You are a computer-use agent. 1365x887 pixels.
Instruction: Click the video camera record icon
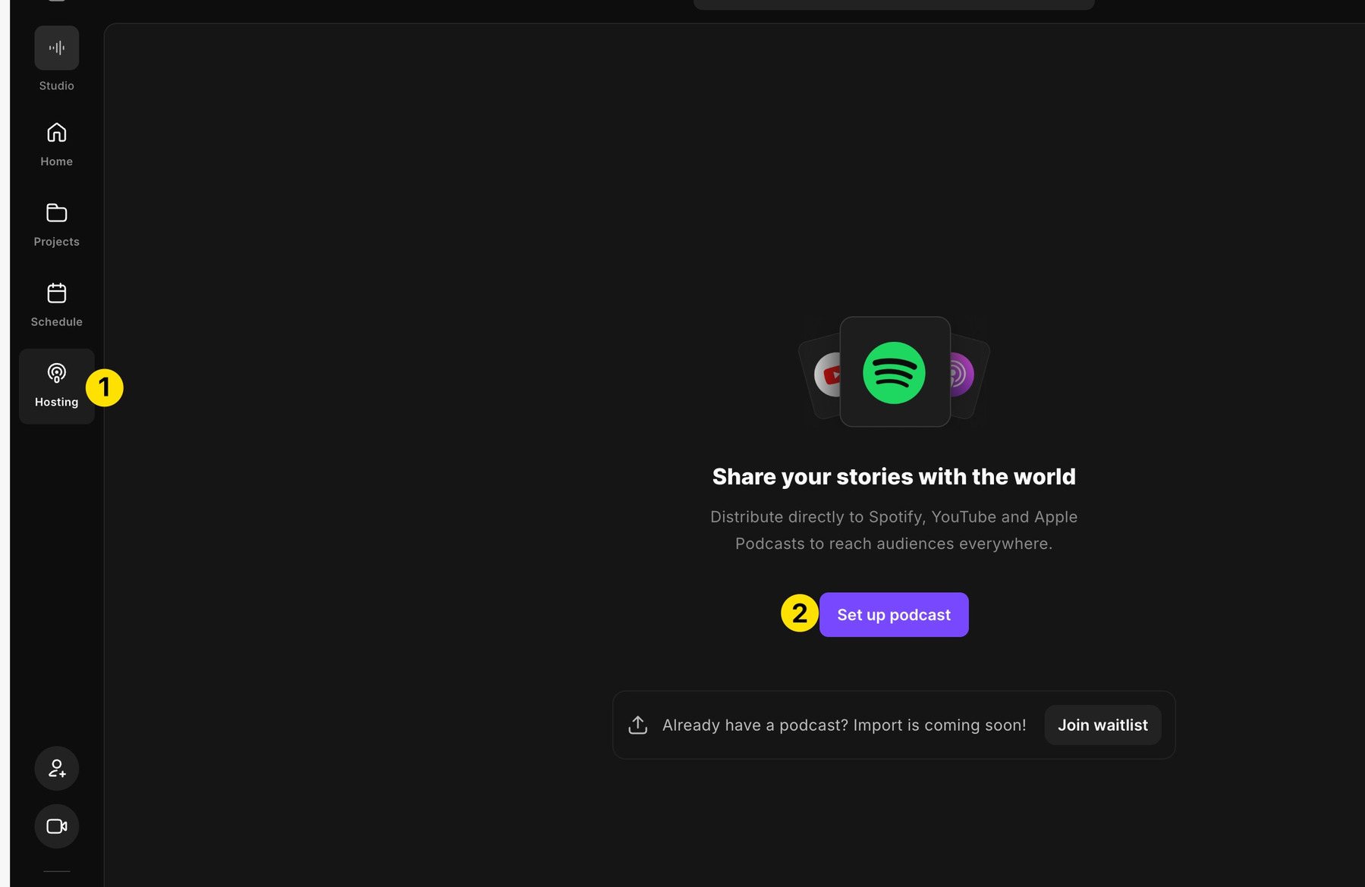click(x=57, y=826)
